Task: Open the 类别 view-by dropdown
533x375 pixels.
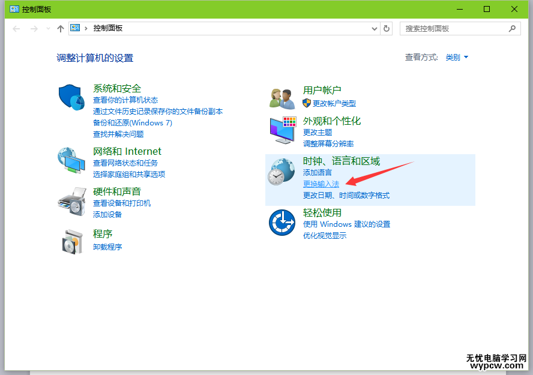Action: tap(457, 58)
